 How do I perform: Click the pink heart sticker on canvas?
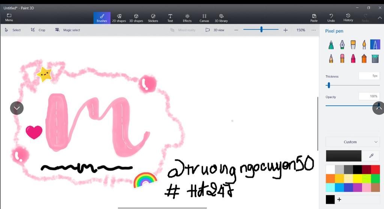pyautogui.click(x=34, y=132)
